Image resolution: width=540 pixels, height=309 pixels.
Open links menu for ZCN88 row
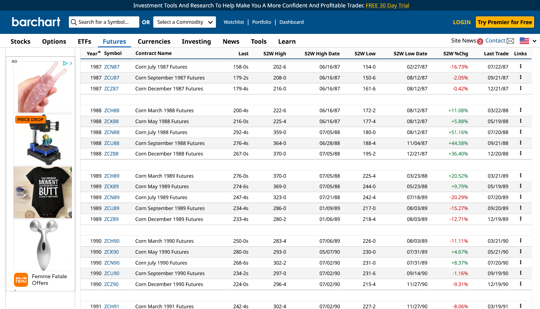click(521, 132)
